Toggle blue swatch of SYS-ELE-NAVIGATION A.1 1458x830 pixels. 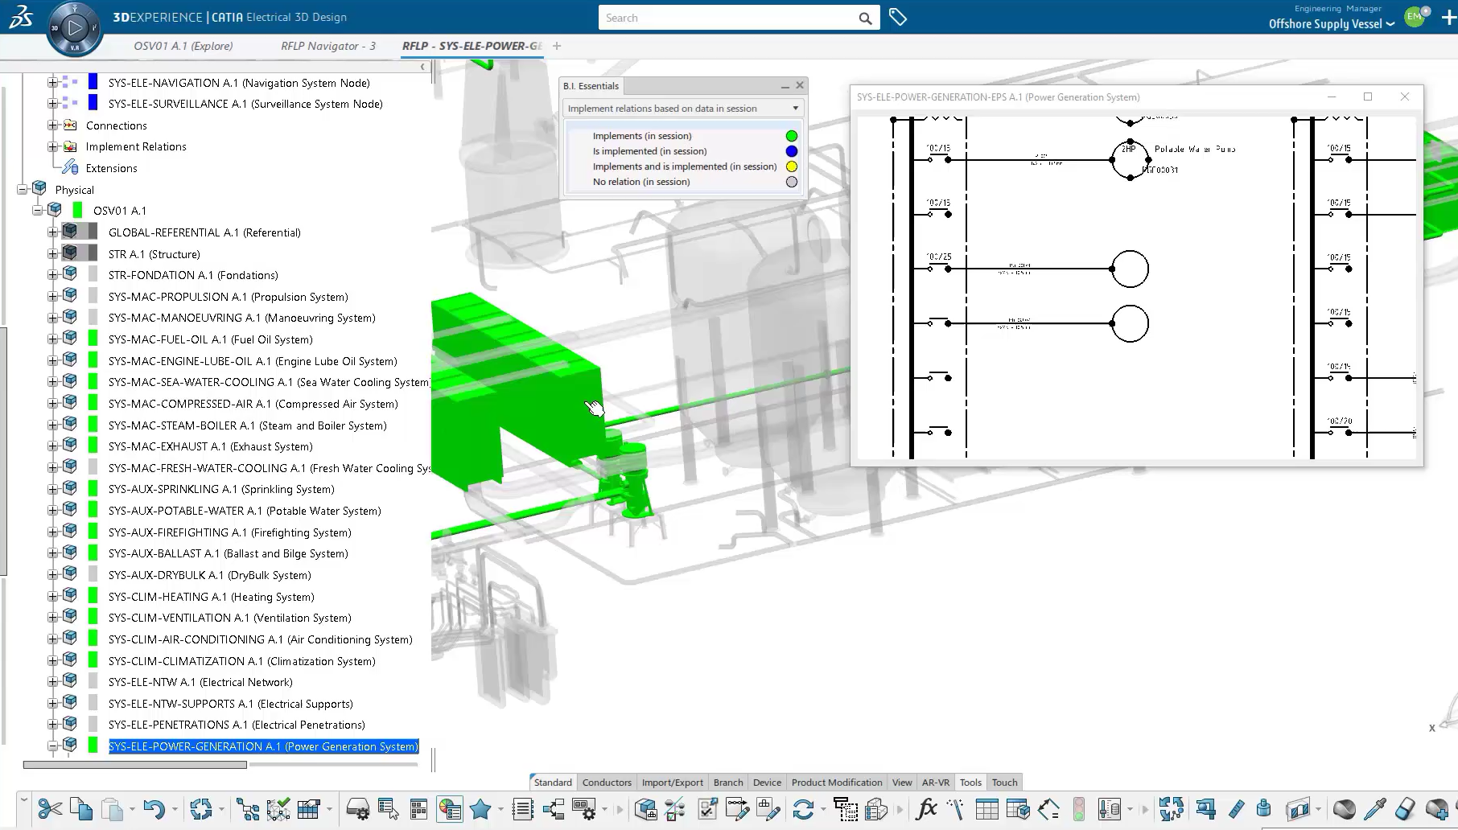93,82
